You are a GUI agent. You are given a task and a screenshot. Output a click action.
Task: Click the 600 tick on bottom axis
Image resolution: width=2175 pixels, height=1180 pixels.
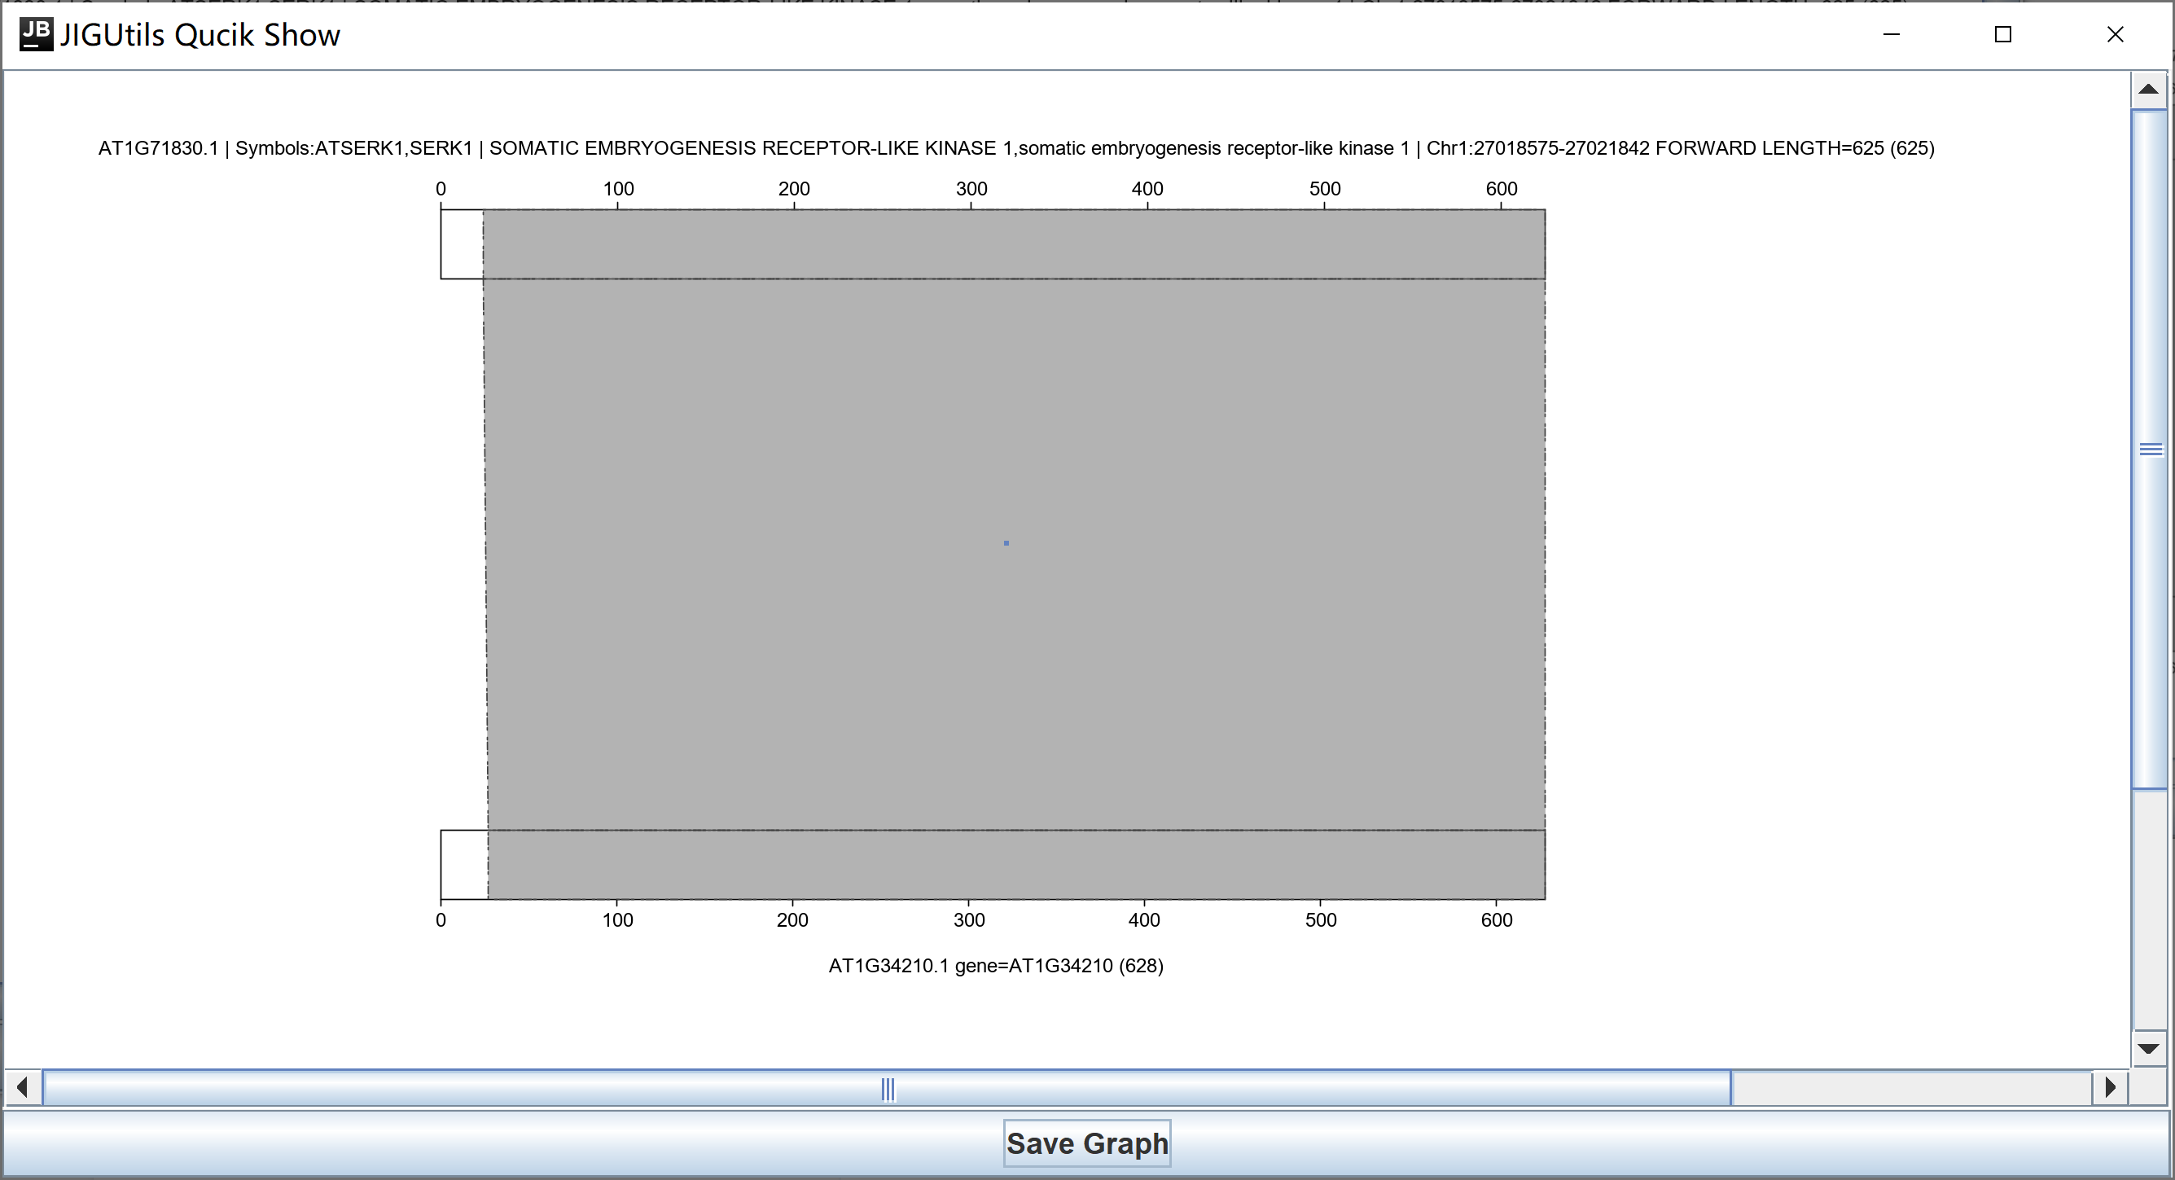1496,920
